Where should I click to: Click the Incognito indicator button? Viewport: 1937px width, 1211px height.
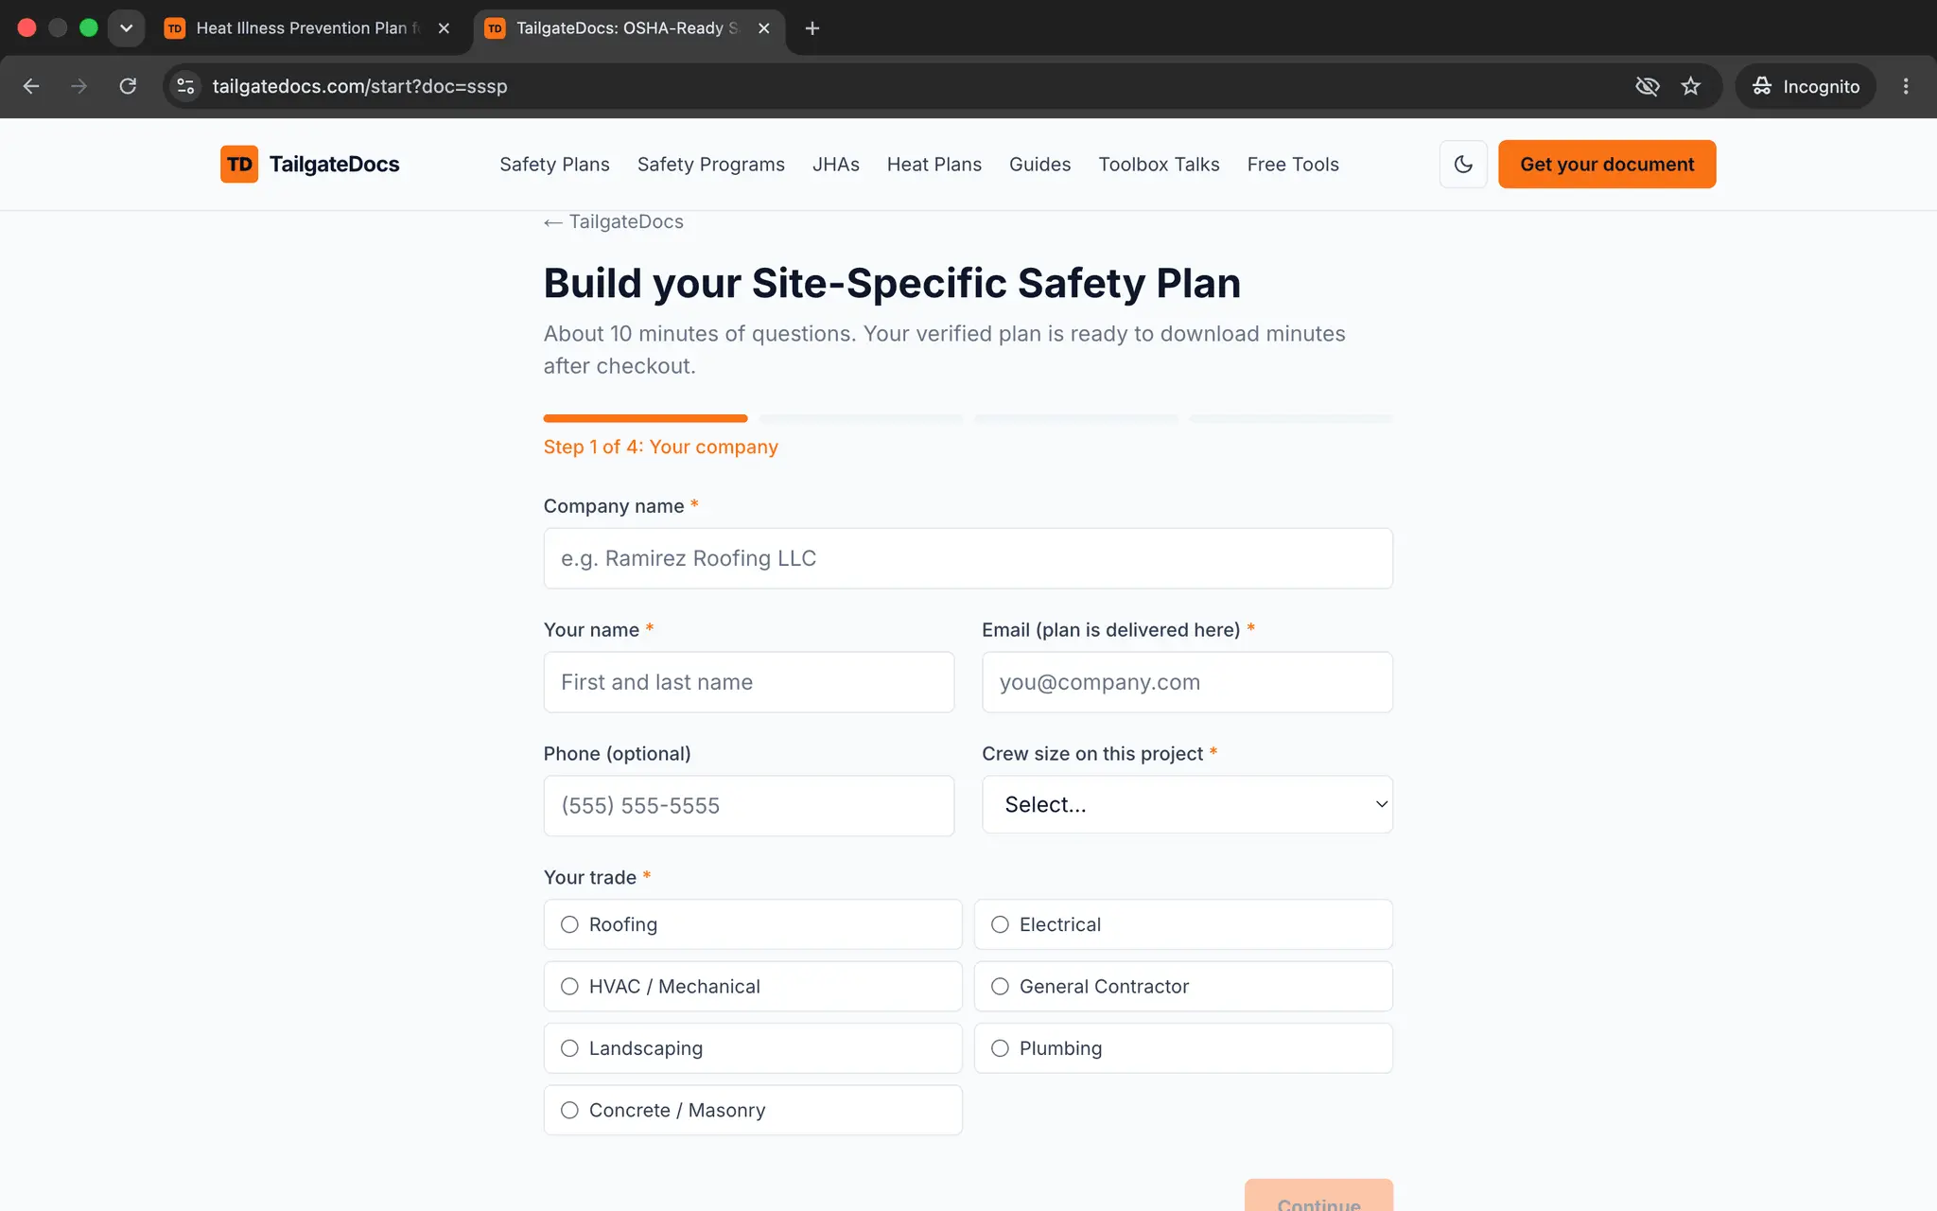[x=1806, y=86]
